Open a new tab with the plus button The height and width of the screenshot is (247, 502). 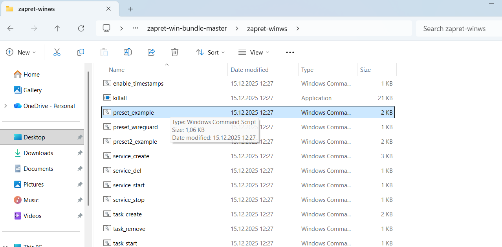pyautogui.click(x=130, y=9)
